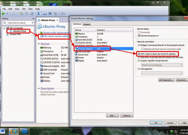Image resolution: width=188 pixels, height=135 pixels.
Task: Select the NAT network radio button
Action: (139, 54)
